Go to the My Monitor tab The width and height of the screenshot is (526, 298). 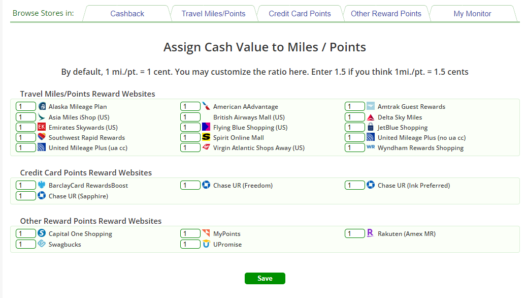pos(472,14)
